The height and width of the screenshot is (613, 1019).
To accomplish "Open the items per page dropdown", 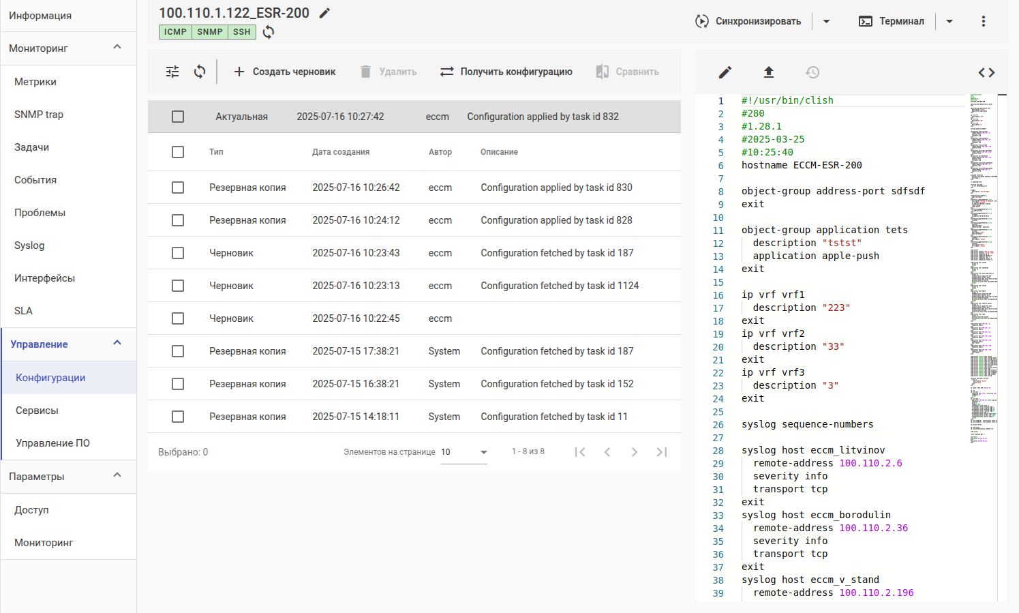I will (464, 452).
